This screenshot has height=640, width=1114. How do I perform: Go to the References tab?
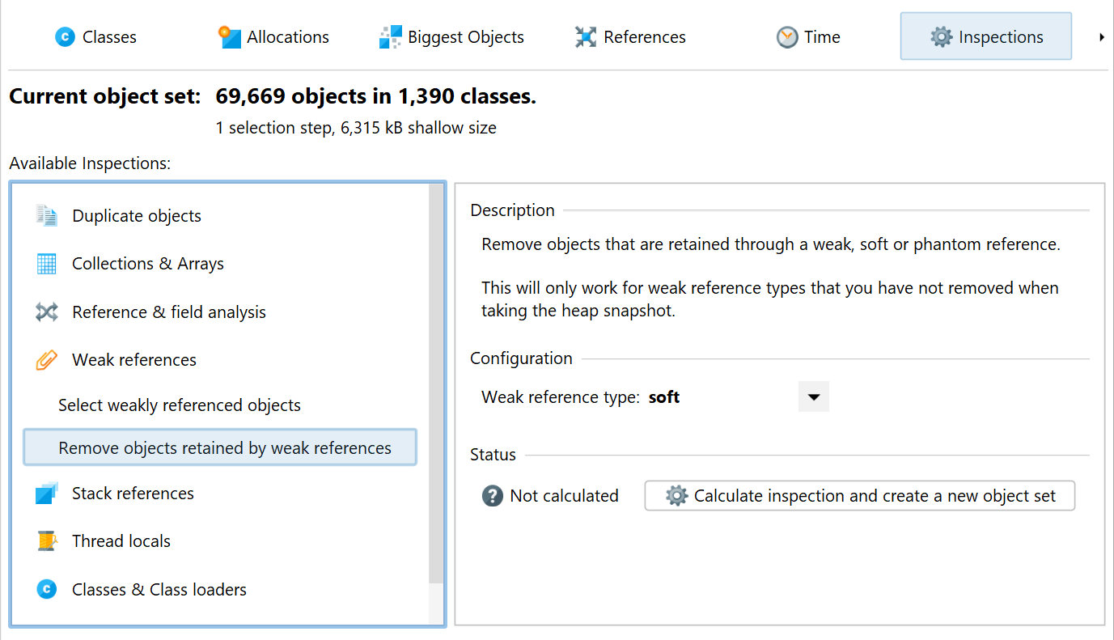tap(630, 37)
